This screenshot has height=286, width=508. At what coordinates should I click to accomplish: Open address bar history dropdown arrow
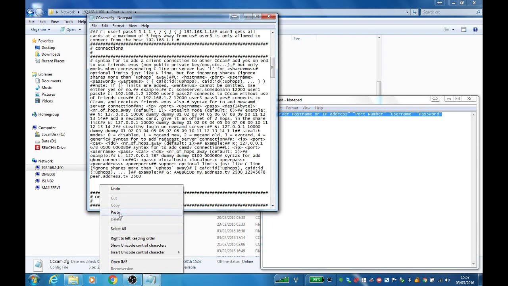(407, 12)
